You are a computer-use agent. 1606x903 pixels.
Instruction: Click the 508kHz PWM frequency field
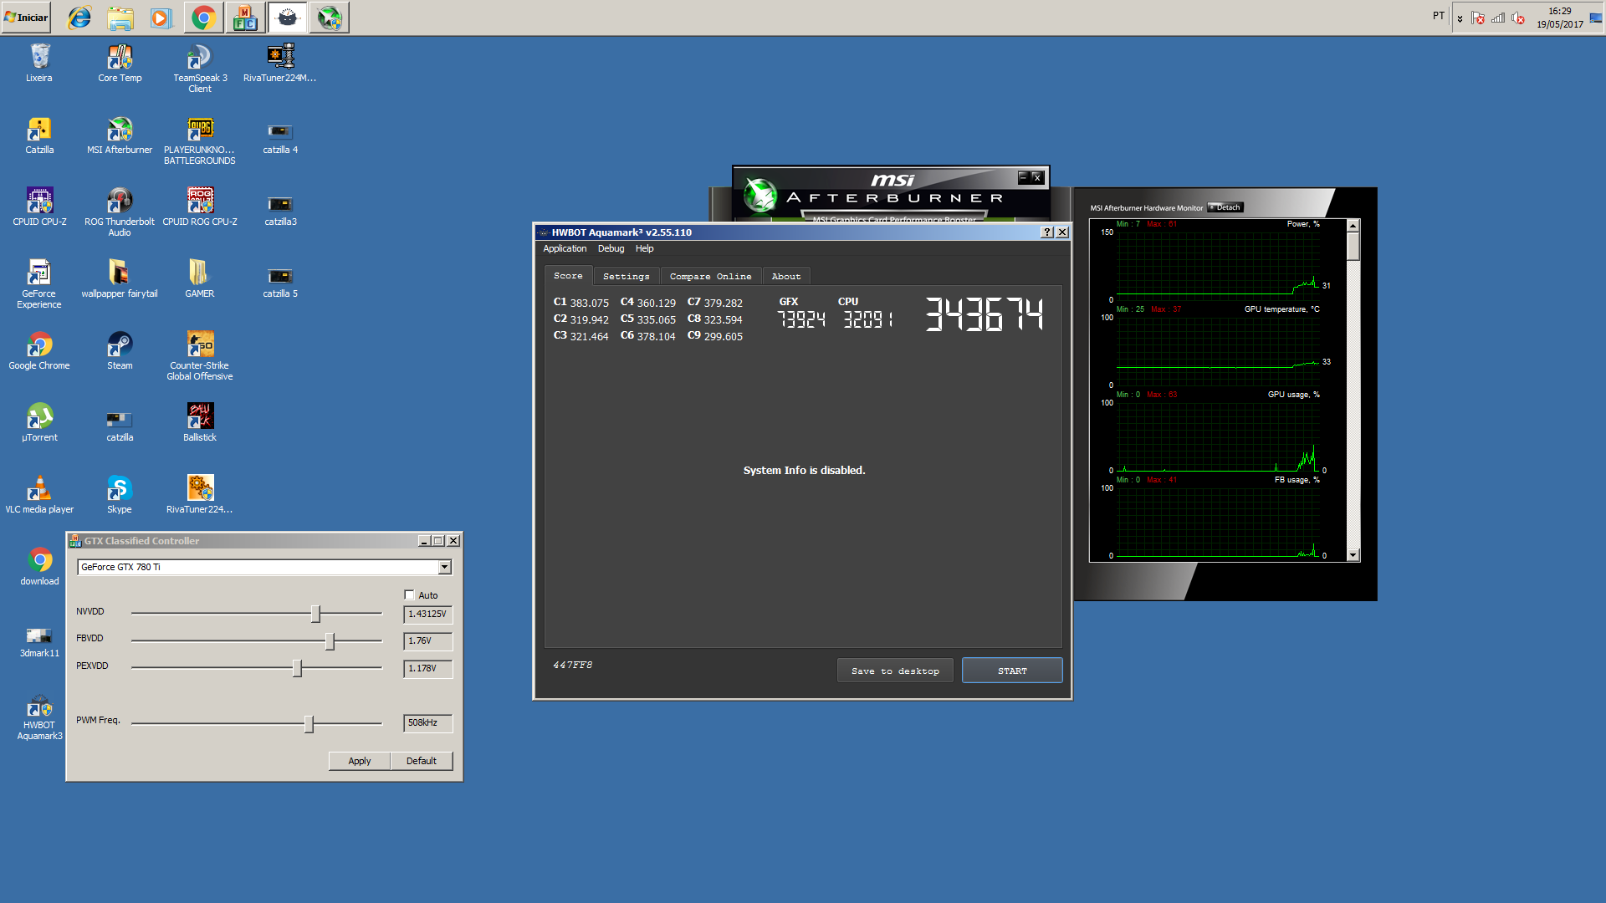pos(427,723)
